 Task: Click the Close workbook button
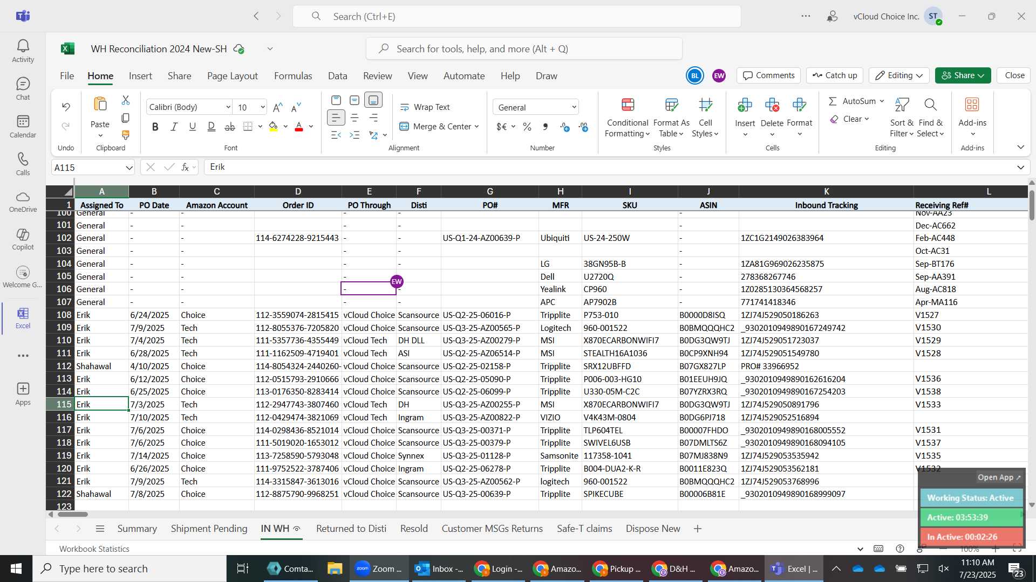pos(1014,75)
